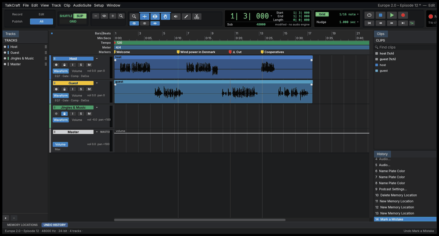
Task: Enable GRID edit mode
Action: pyautogui.click(x=73, y=21)
